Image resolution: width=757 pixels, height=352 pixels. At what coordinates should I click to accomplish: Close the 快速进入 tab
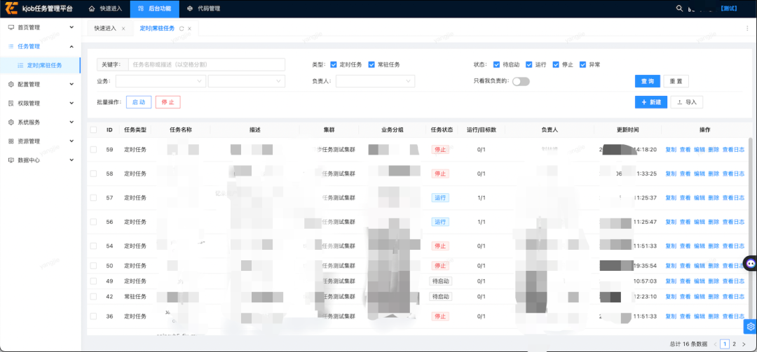123,29
